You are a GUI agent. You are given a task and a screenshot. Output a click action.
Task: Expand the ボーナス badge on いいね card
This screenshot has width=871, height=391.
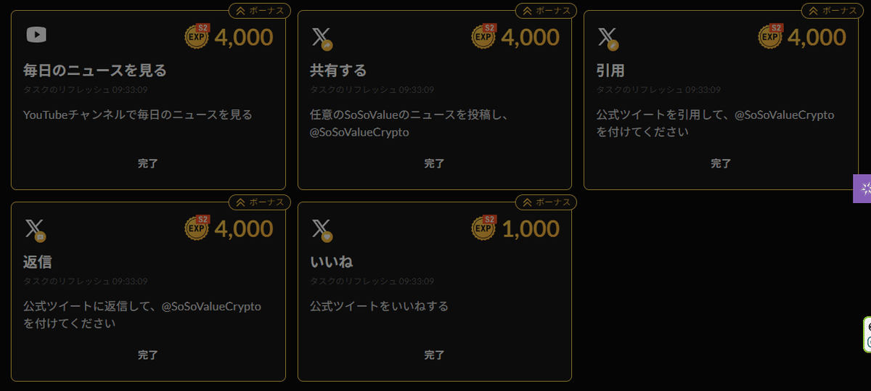click(546, 202)
